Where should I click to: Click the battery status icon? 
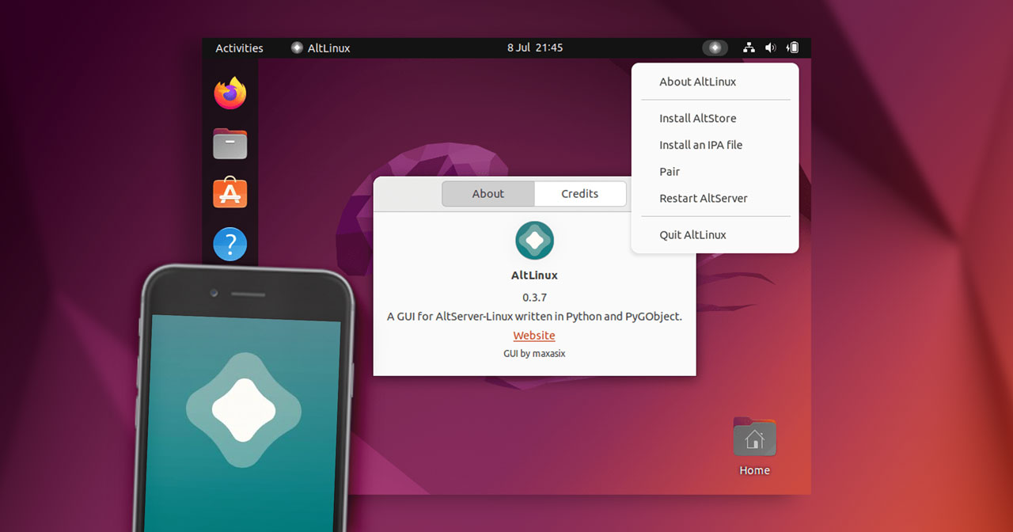[x=793, y=48]
